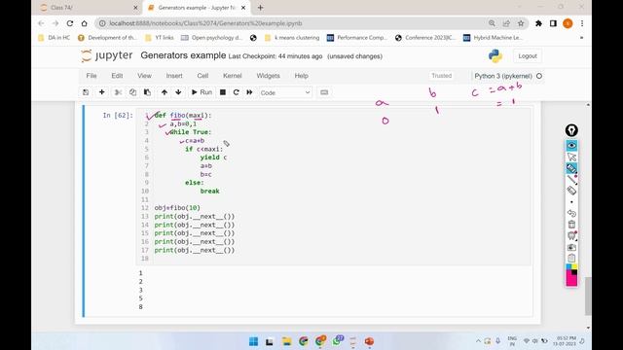
Task: Open the Help menu
Action: [x=301, y=76]
